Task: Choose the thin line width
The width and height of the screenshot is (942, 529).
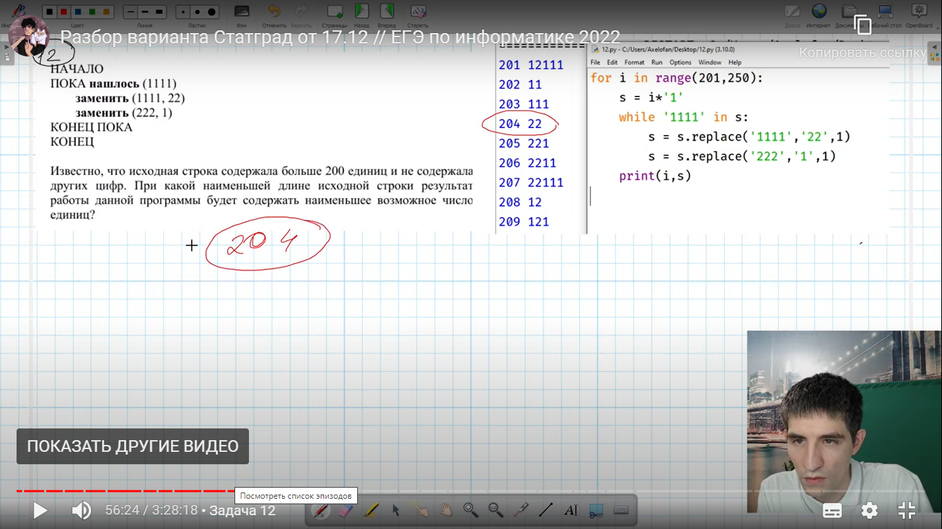Action: [x=130, y=12]
